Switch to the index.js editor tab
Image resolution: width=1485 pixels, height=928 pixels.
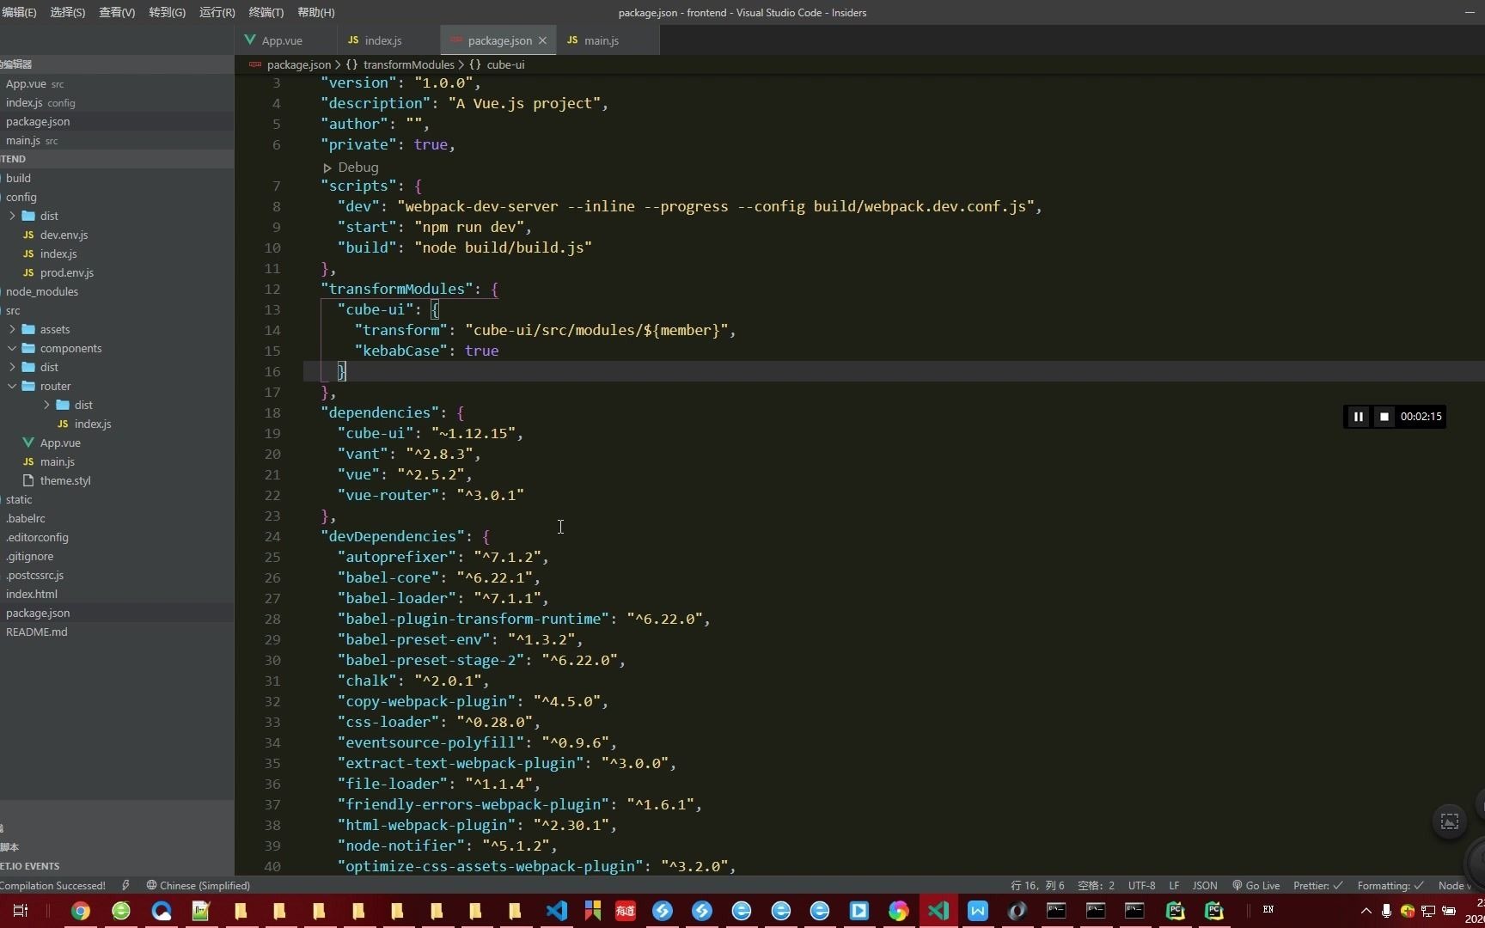point(382,40)
